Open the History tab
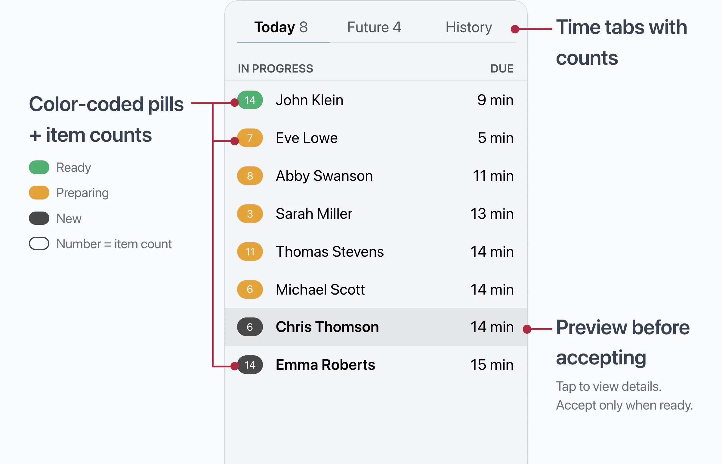 [x=469, y=27]
